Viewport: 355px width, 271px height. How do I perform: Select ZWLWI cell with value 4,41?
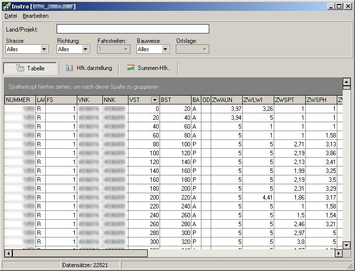[x=258, y=198]
